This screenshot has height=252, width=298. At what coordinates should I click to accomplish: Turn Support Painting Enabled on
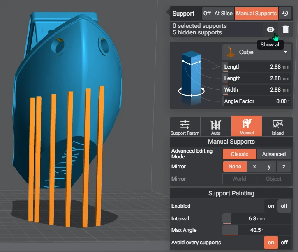[x=271, y=206]
